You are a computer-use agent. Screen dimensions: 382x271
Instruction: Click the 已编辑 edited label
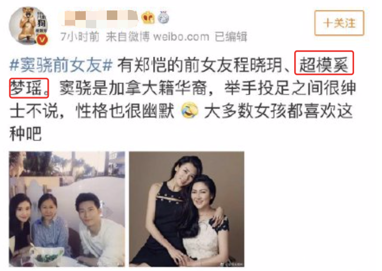(230, 37)
